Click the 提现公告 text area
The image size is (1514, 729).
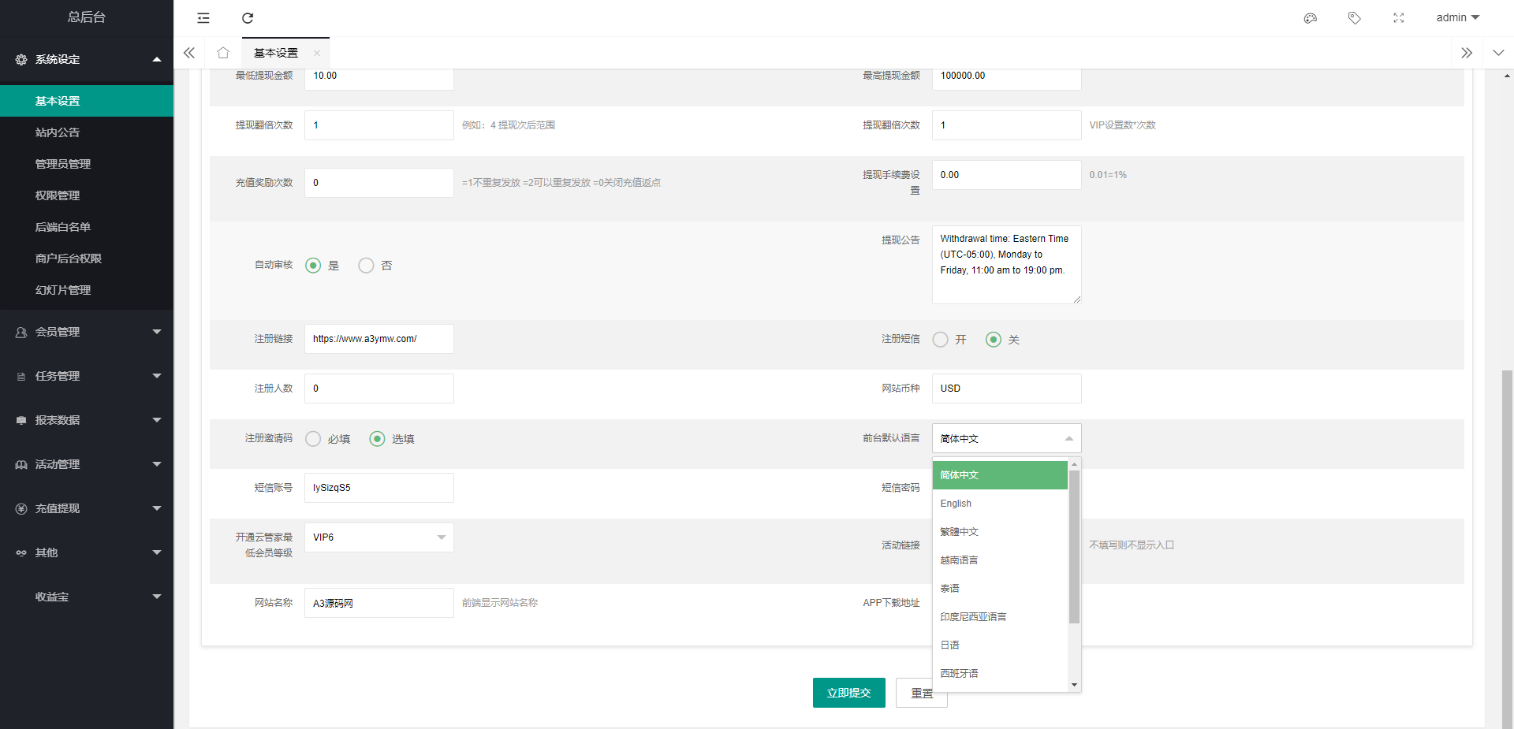coord(1007,265)
